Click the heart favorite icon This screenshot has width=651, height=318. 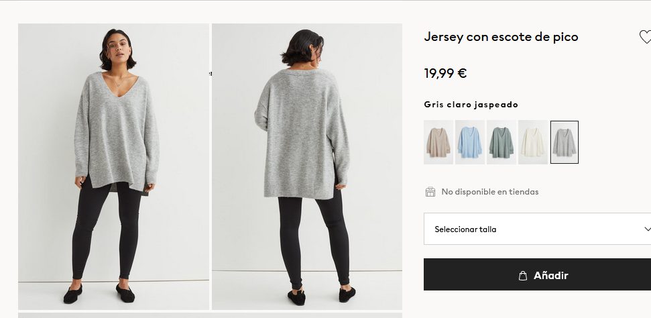(645, 38)
